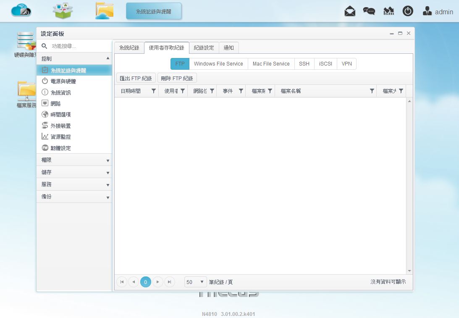The height and width of the screenshot is (318, 459).
Task: Switch to the 通知 tab
Action: pos(229,48)
